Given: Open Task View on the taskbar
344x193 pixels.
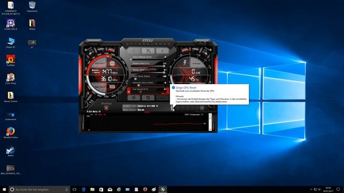Looking at the screenshot, I should point(75,189).
